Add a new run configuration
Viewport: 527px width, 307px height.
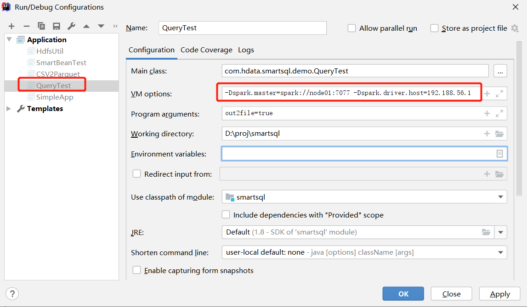point(11,27)
